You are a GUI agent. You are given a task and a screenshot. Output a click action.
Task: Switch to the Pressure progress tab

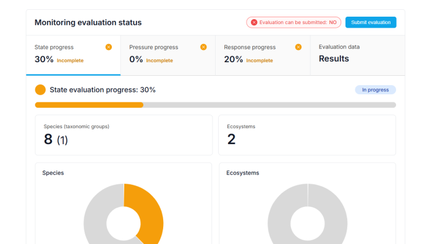click(168, 55)
